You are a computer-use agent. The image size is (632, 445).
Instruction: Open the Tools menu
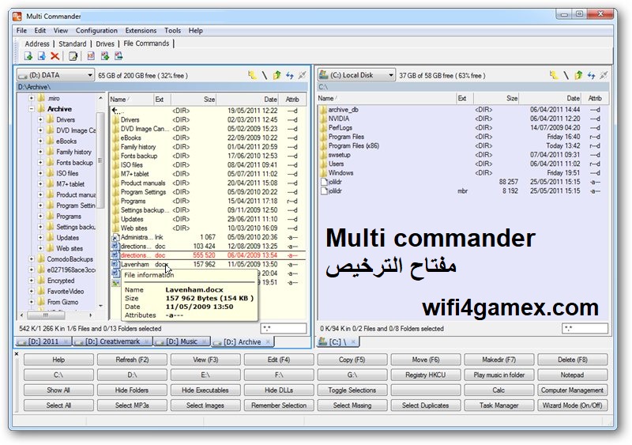click(172, 31)
